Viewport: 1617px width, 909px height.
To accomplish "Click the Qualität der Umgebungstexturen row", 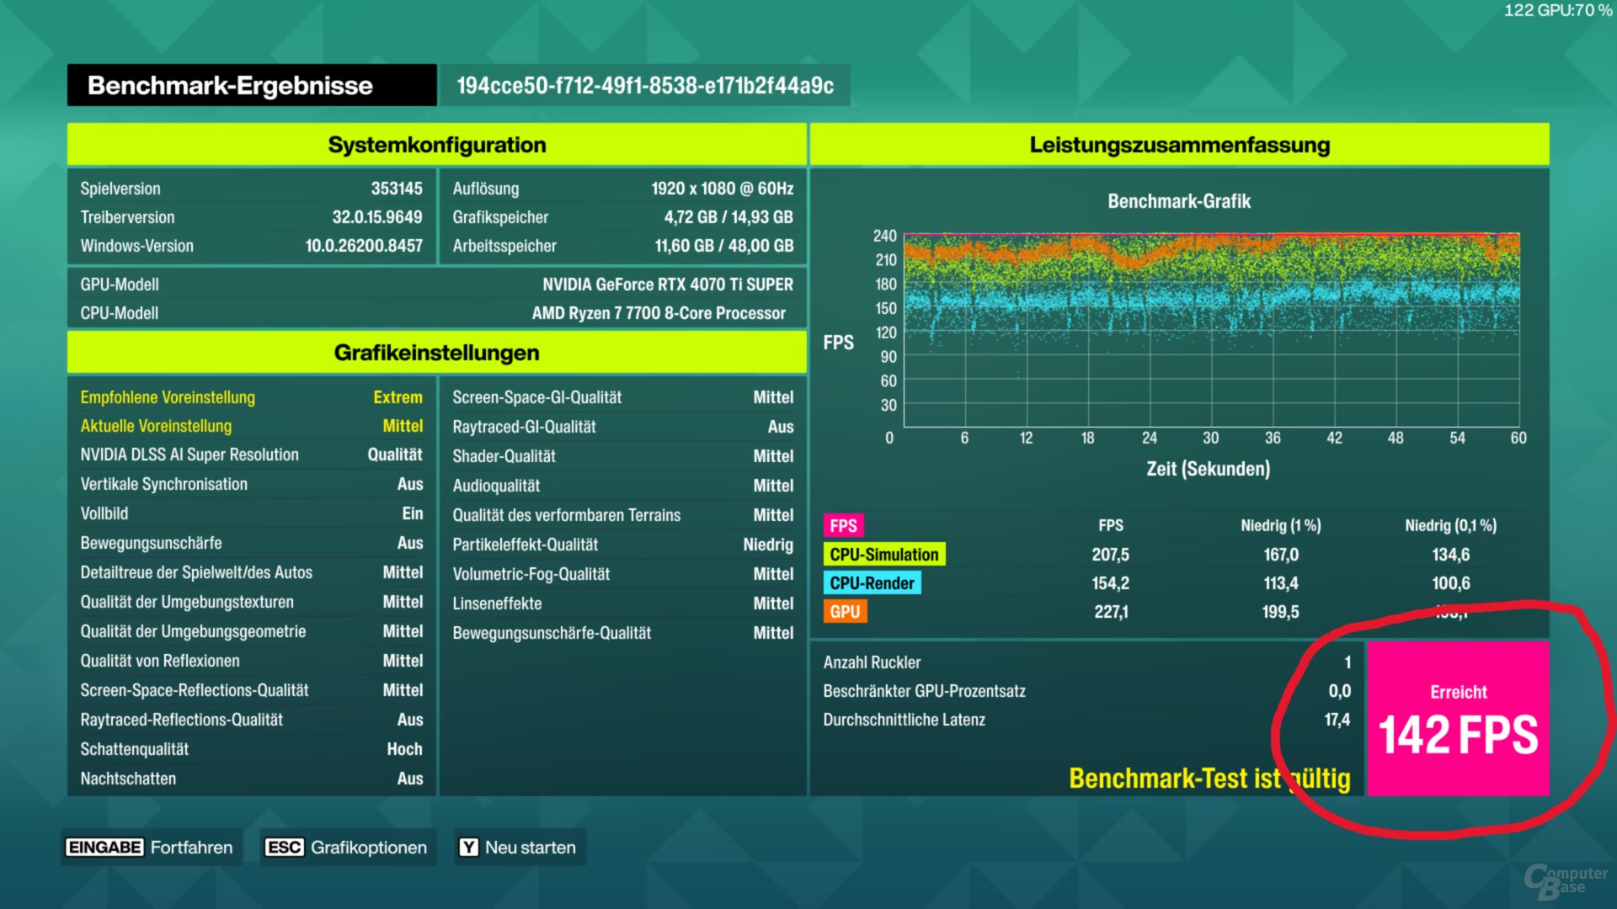I will (x=251, y=602).
